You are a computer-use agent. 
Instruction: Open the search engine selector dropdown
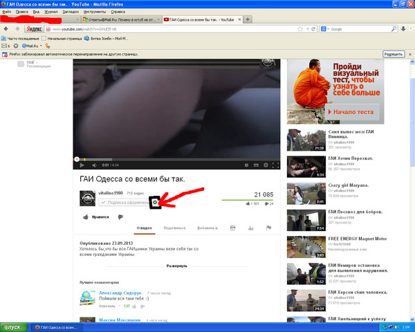pos(325,29)
